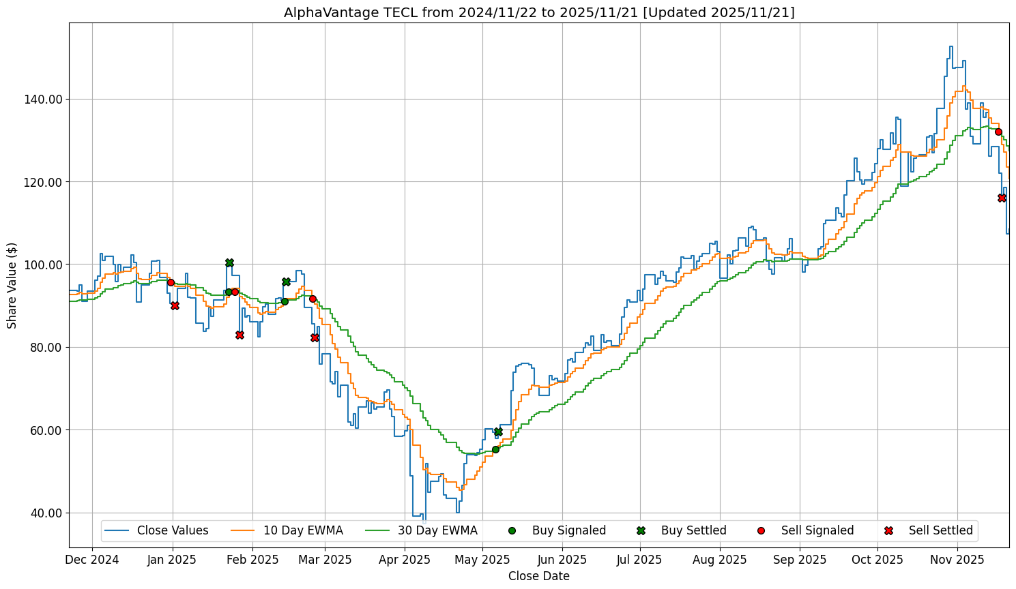Select the early January 2025 sell signaled dot
Screen dimensions: 1016x589
pyautogui.click(x=171, y=282)
